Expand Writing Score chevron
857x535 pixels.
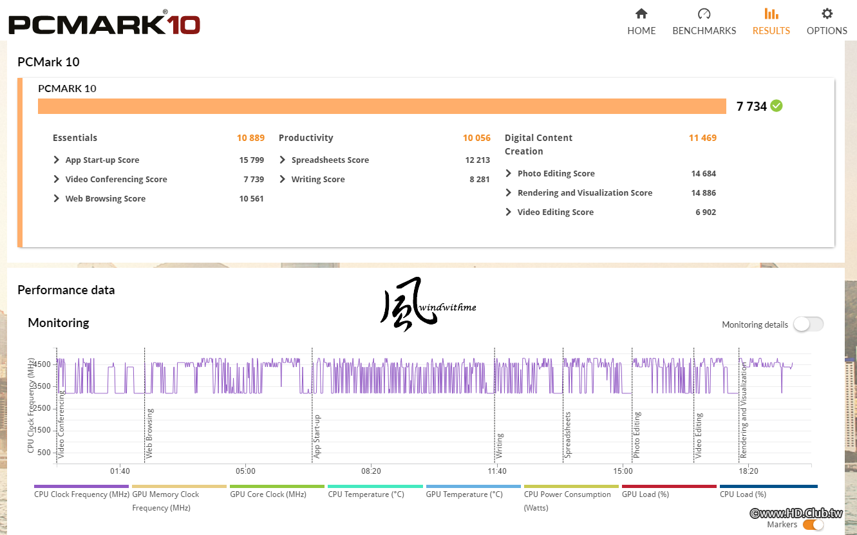point(283,179)
